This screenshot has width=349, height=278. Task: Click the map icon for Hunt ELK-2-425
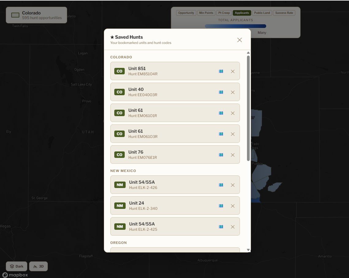coord(221,226)
